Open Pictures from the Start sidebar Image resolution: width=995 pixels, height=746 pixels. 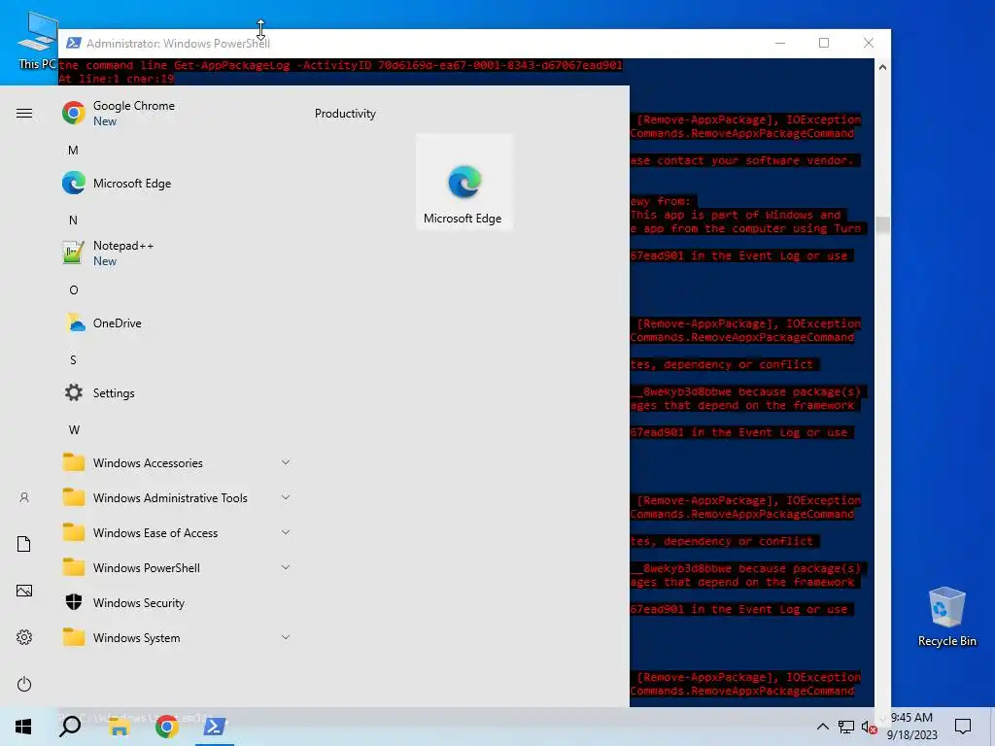[24, 591]
